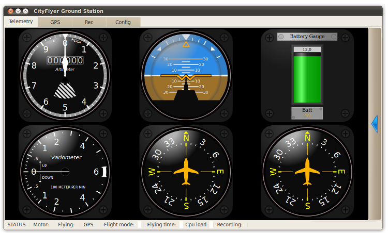
Task: Click the orange airplane in center compass
Action: [186, 172]
